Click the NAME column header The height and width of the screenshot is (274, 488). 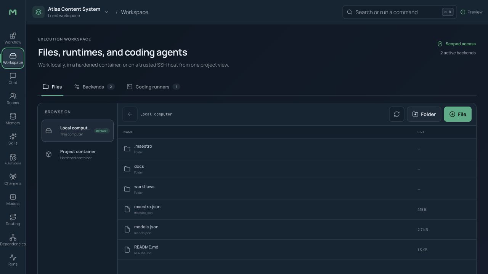point(128,132)
